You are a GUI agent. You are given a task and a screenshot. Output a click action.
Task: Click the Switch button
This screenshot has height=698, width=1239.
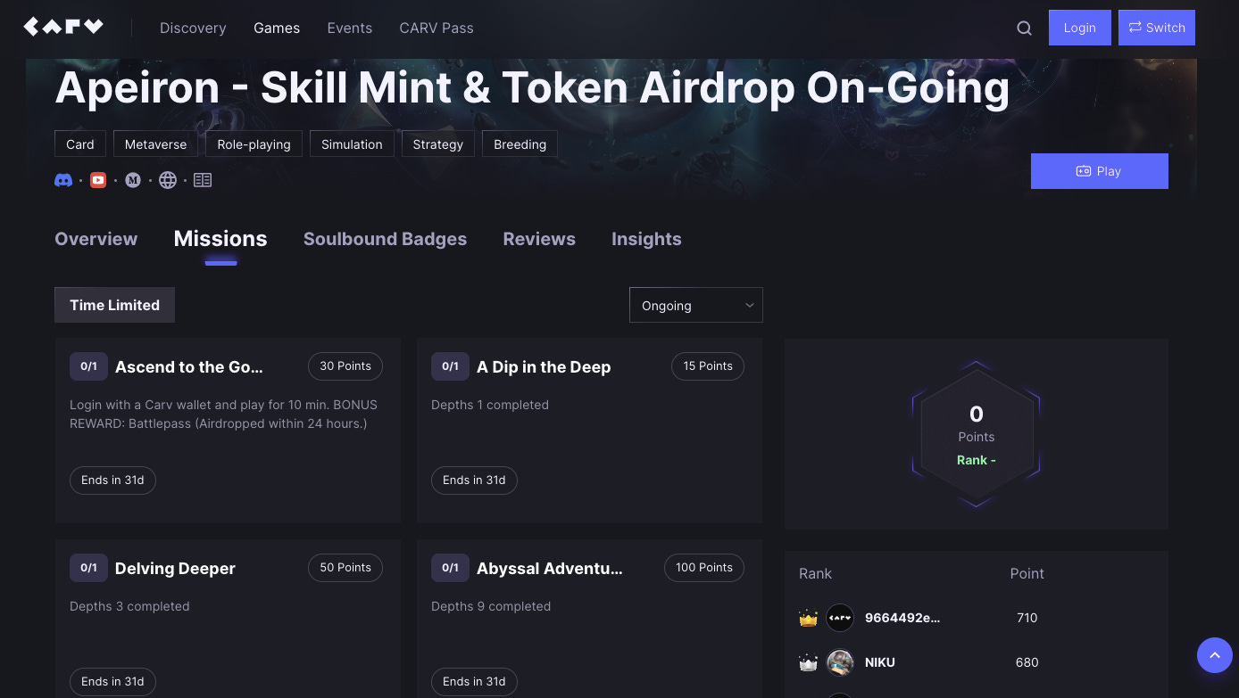pos(1157,28)
